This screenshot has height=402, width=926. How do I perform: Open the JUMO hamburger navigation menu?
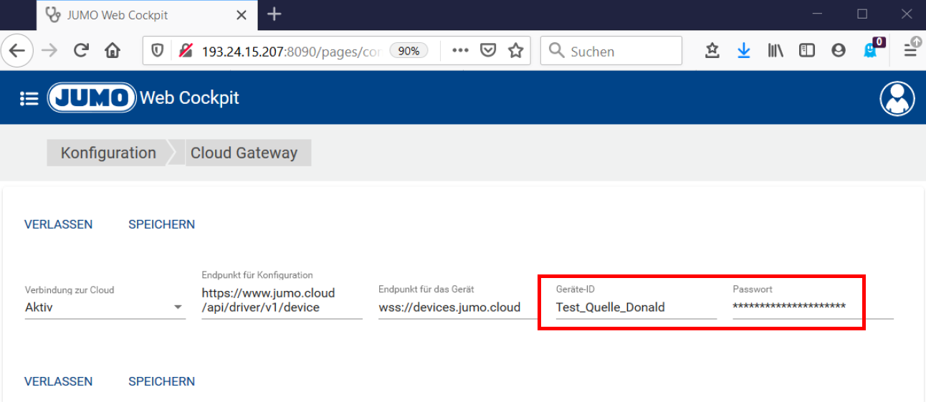pos(29,98)
